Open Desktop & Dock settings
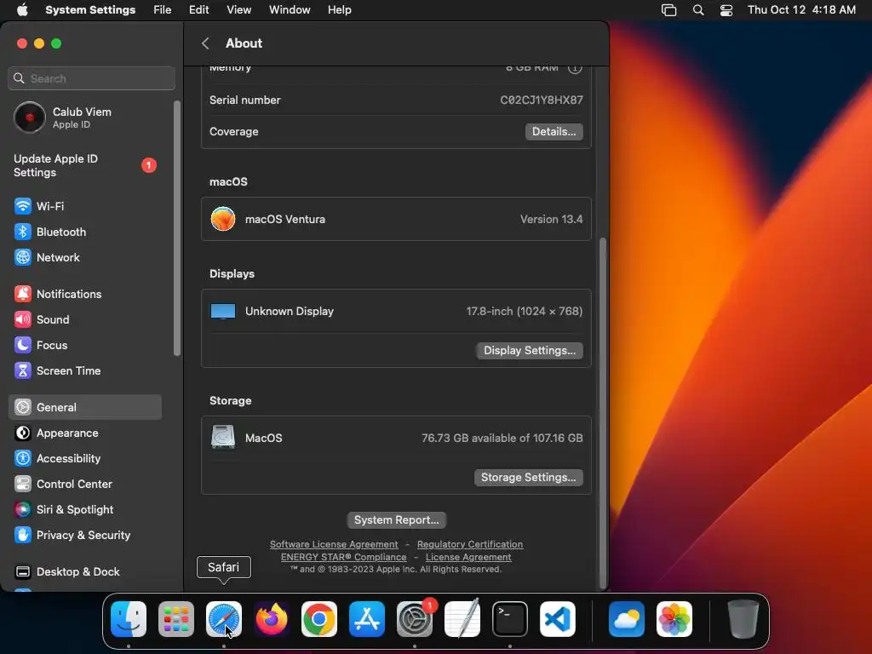872x654 pixels. (x=84, y=572)
